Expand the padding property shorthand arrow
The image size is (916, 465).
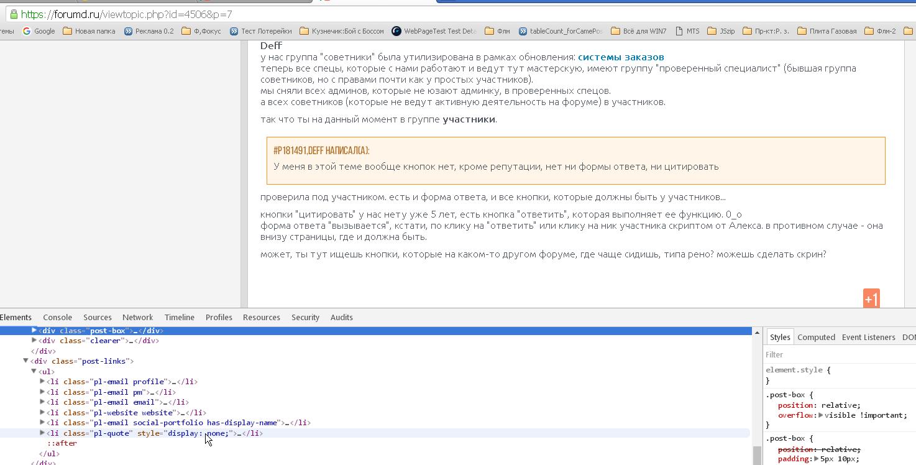click(x=817, y=459)
